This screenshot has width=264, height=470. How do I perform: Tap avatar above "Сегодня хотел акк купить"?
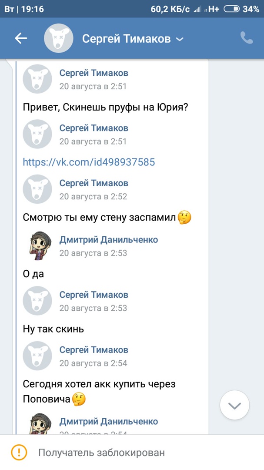click(37, 356)
